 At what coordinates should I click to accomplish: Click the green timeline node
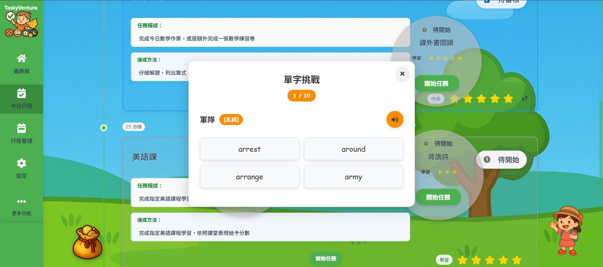104,128
